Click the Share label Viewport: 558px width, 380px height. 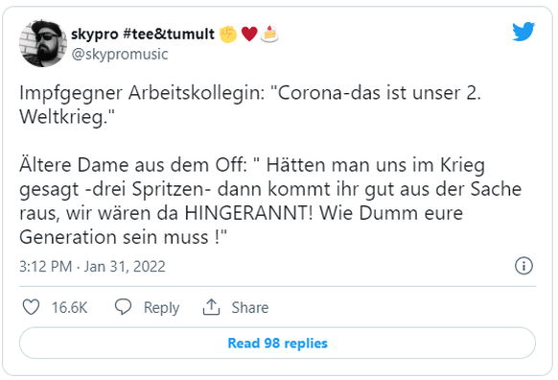point(250,307)
